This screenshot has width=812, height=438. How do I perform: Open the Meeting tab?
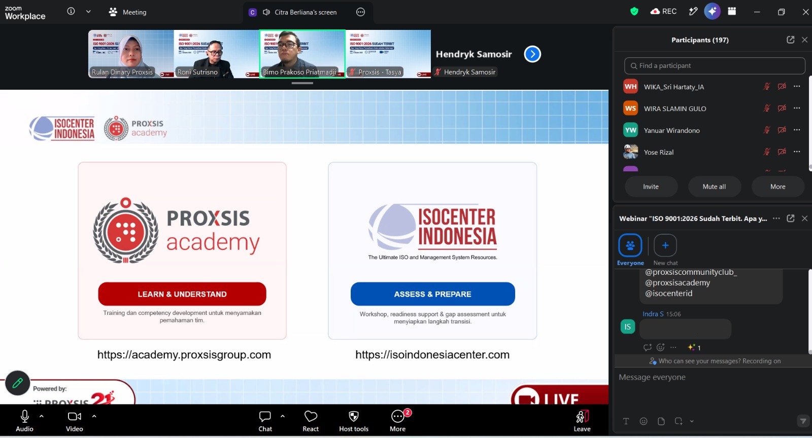coord(128,12)
